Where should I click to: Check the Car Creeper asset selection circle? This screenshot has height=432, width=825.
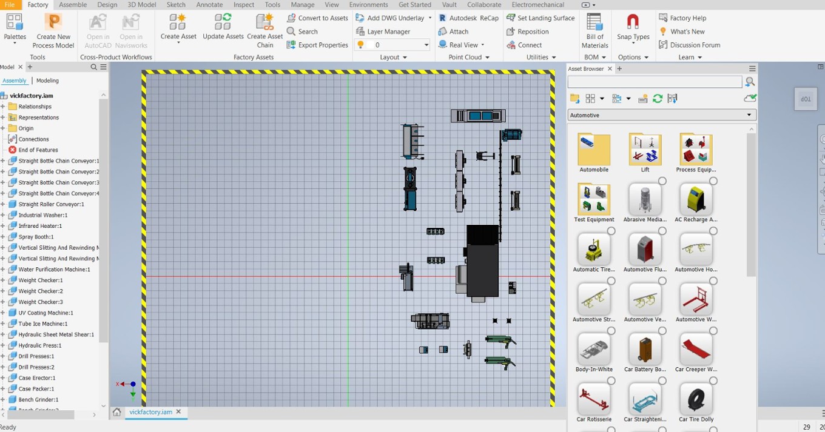tap(713, 331)
